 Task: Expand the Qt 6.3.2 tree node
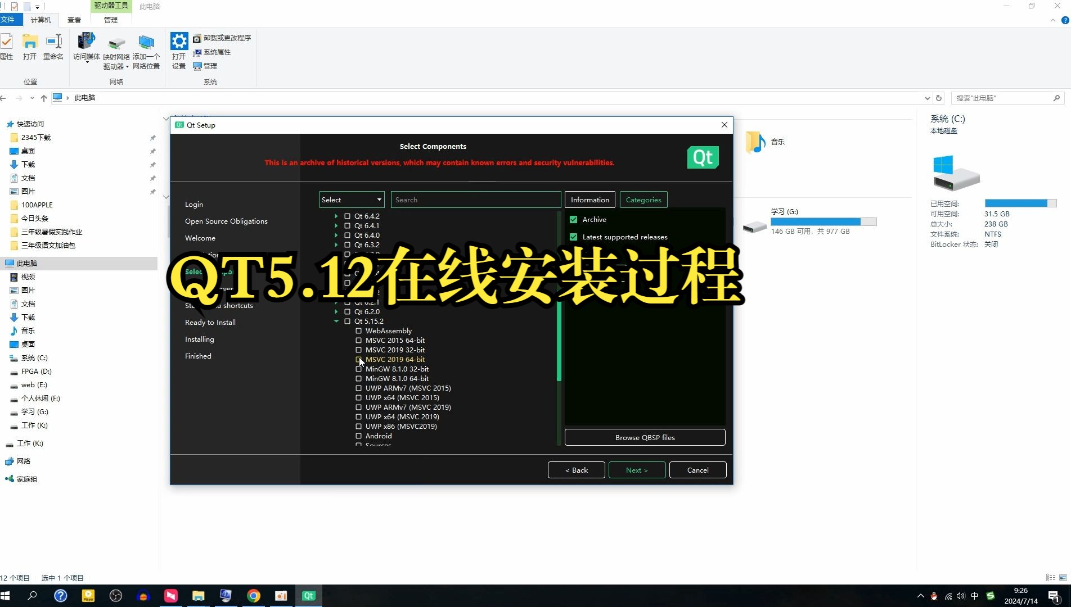click(336, 245)
